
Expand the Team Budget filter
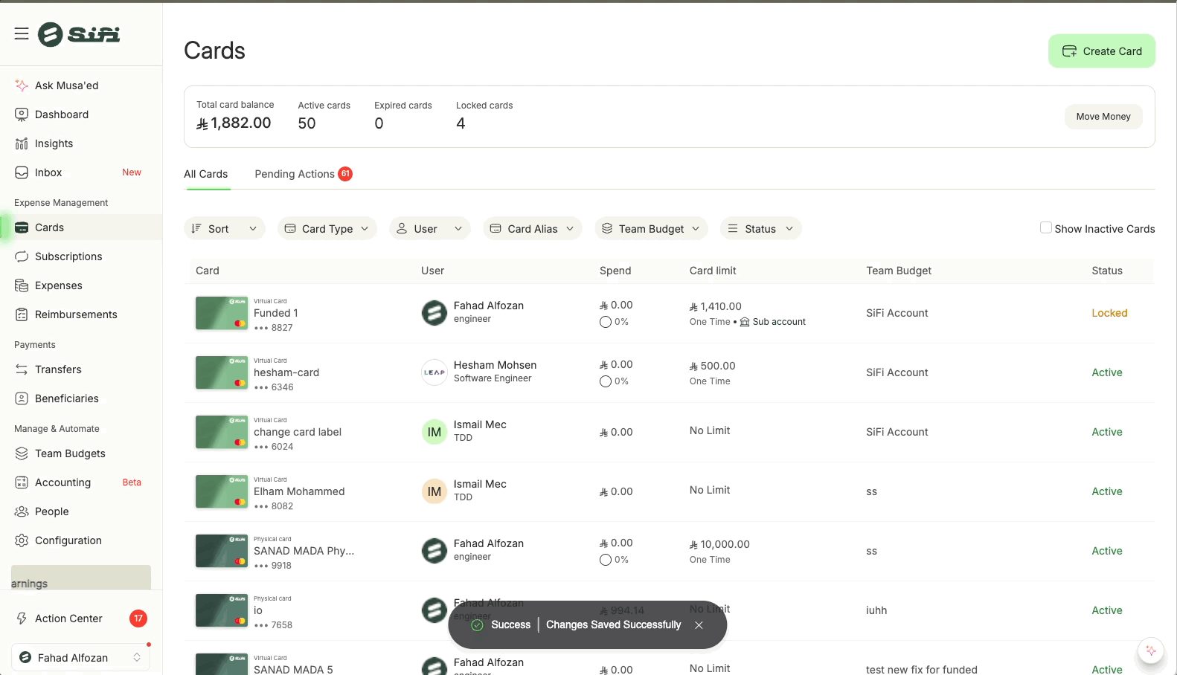(650, 229)
